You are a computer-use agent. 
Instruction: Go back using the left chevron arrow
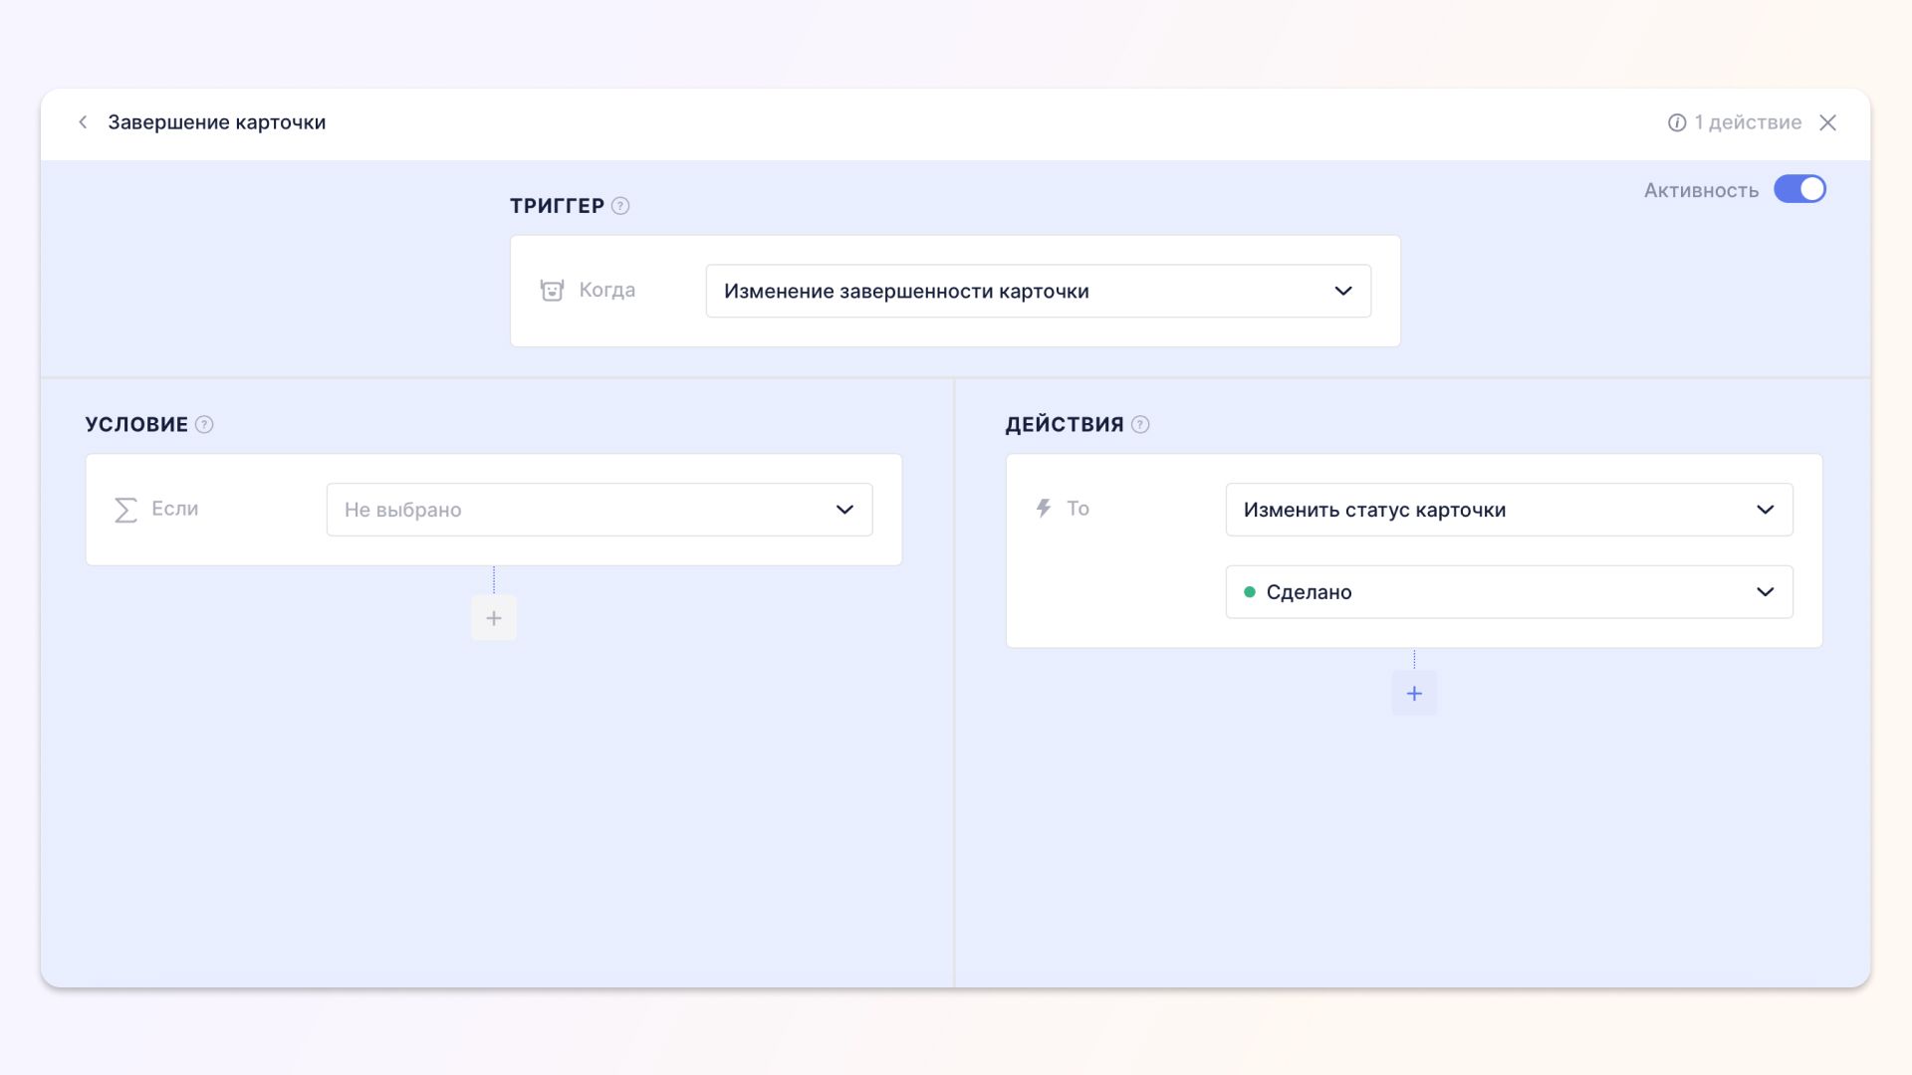coord(83,122)
